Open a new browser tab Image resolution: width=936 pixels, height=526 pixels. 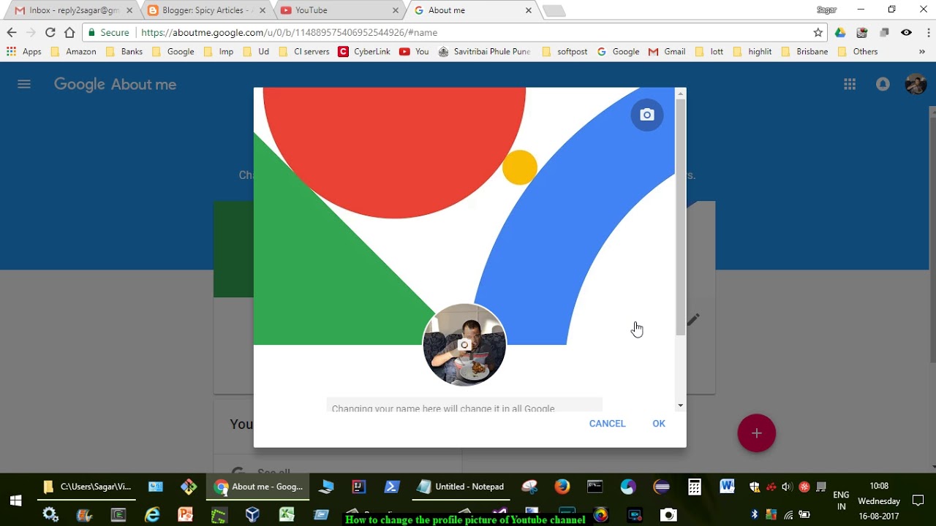click(x=554, y=10)
